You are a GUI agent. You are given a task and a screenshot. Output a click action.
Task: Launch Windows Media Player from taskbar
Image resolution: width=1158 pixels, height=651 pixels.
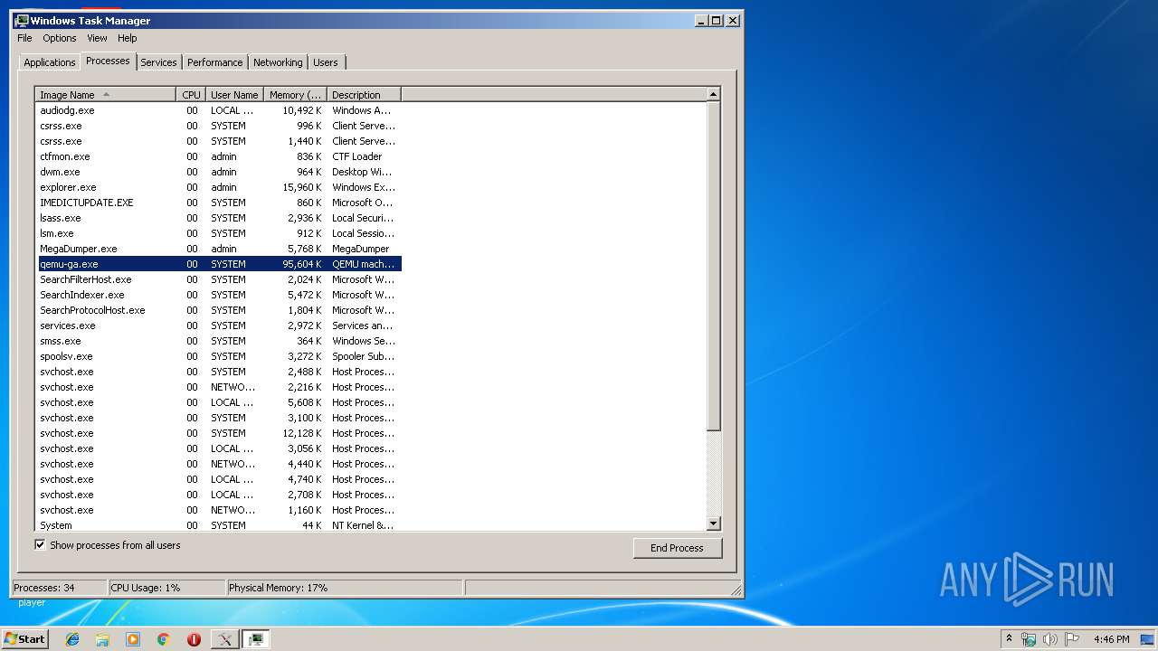click(x=133, y=639)
